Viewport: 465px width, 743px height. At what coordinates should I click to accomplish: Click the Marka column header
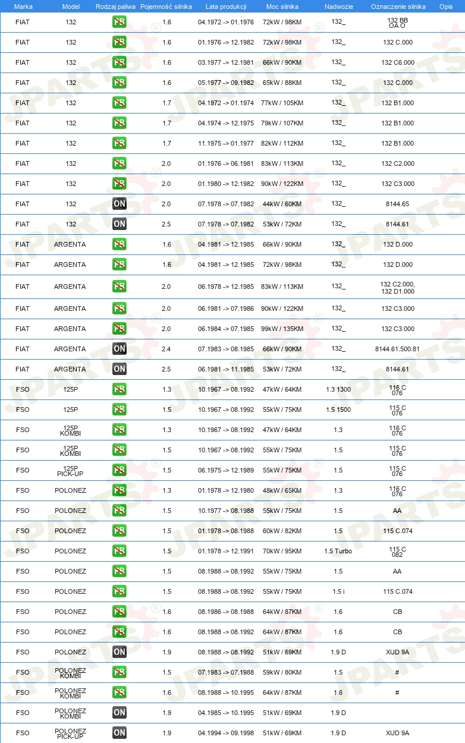(23, 7)
